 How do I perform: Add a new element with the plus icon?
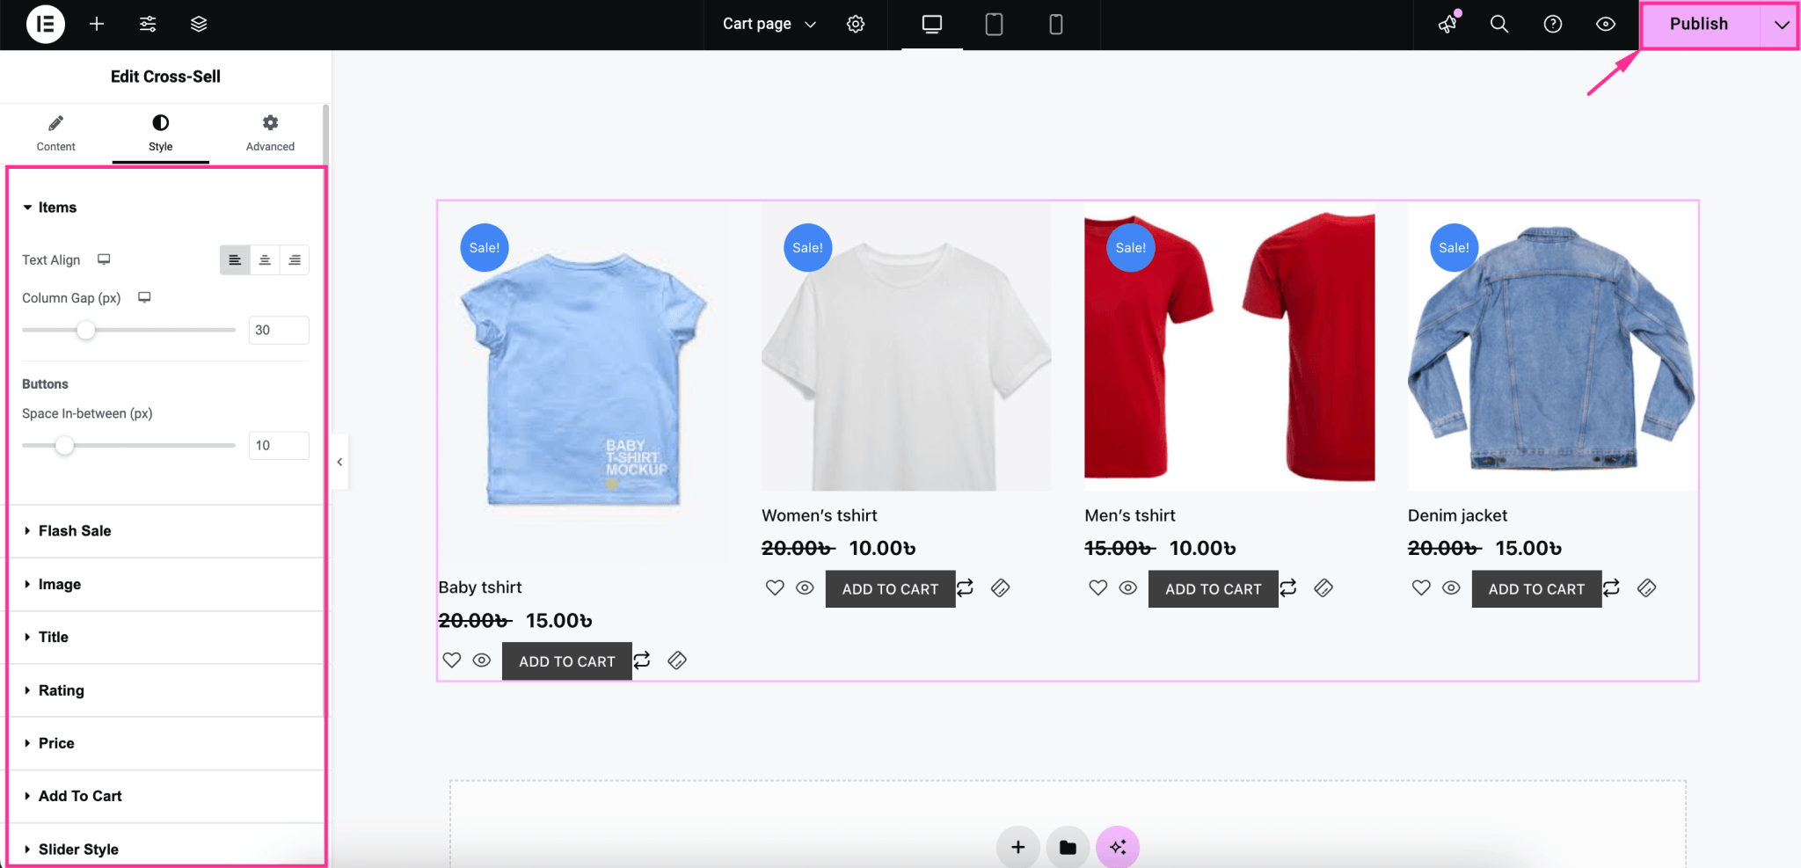pos(97,24)
